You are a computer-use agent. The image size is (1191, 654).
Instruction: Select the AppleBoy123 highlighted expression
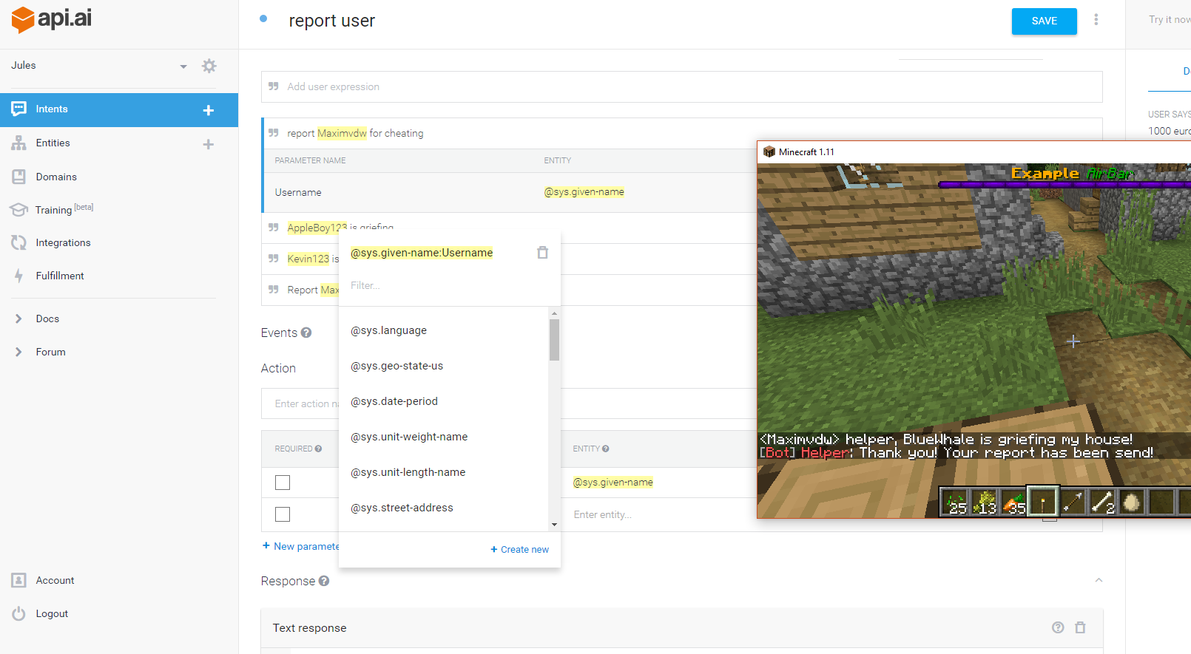coord(317,228)
